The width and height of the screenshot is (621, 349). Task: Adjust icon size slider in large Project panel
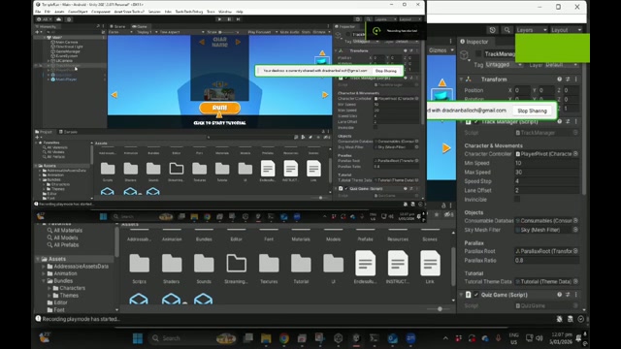point(440,308)
